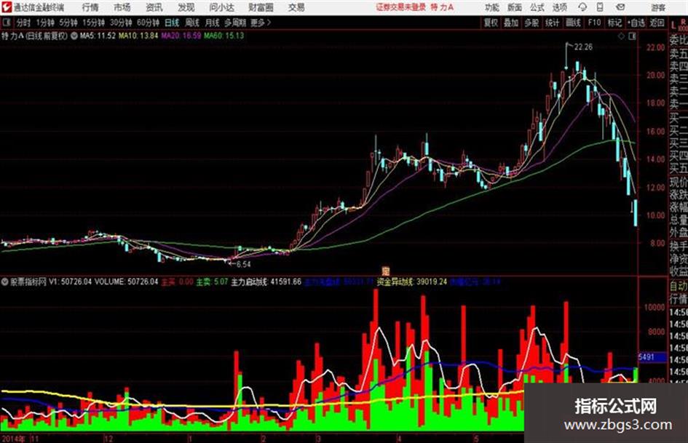Click the 返回 back button
Screen dimensions: 688x443
click(x=657, y=23)
